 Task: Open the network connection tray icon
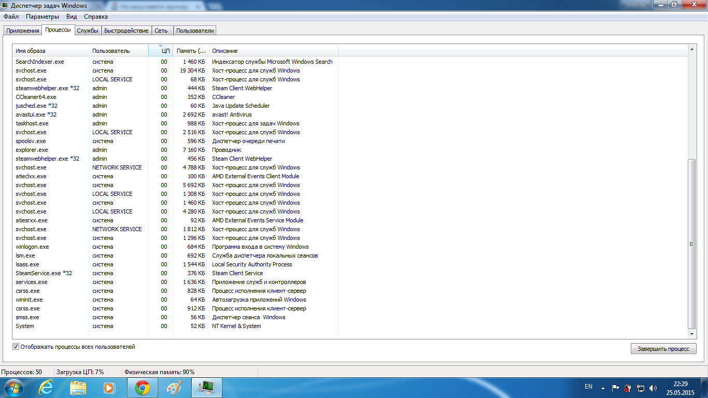(x=641, y=388)
